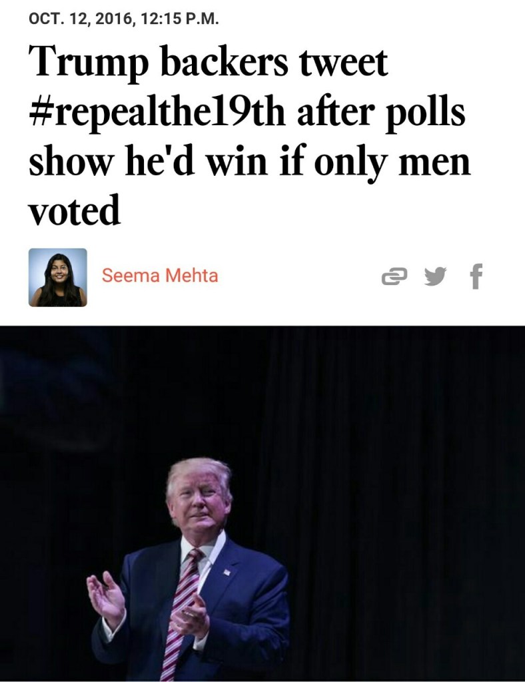The image size is (525, 682).
Task: Copy the article link with the chain icon
Action: [x=394, y=277]
